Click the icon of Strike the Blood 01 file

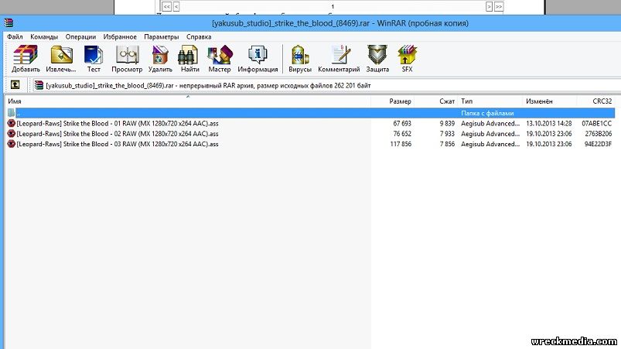click(11, 123)
